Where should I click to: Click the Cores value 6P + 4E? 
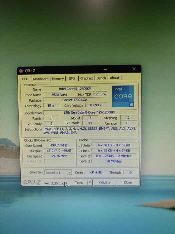[x=96, y=172]
